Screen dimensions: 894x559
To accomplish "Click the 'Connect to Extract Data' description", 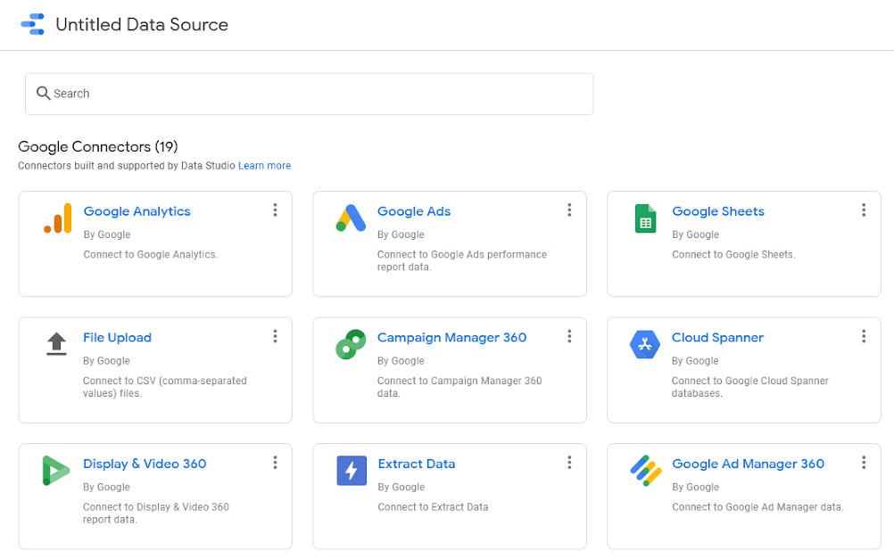I will coord(433,507).
